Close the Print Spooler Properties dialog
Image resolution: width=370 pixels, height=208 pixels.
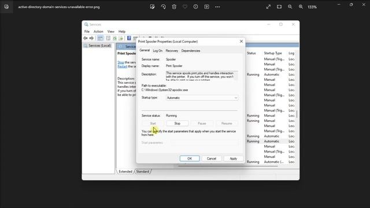pyautogui.click(x=241, y=41)
